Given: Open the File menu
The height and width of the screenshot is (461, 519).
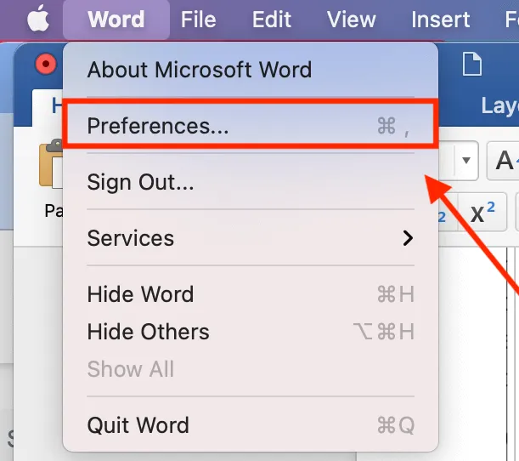Looking at the screenshot, I should 198,20.
